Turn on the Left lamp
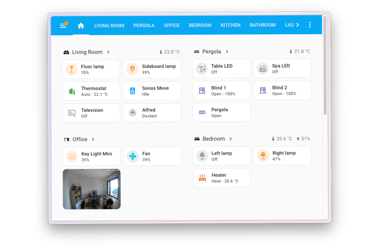 [x=222, y=156]
